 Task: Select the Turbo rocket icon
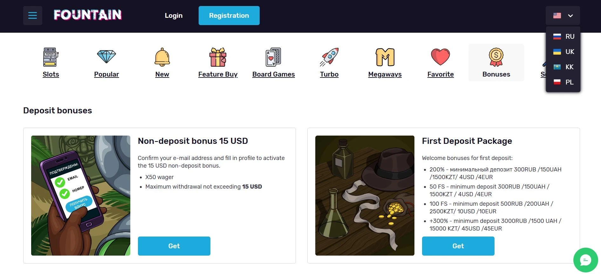[329, 57]
